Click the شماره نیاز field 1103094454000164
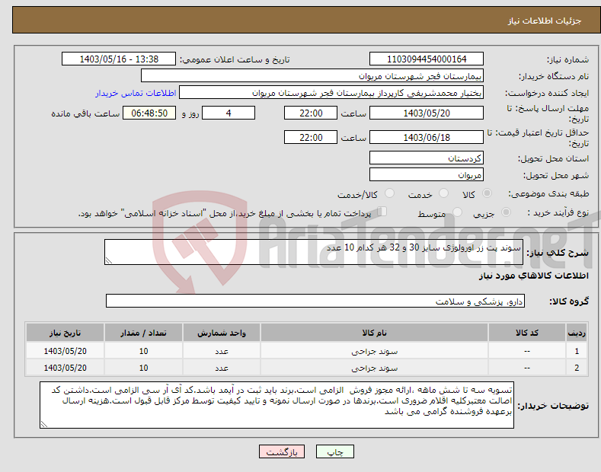 tap(427, 59)
